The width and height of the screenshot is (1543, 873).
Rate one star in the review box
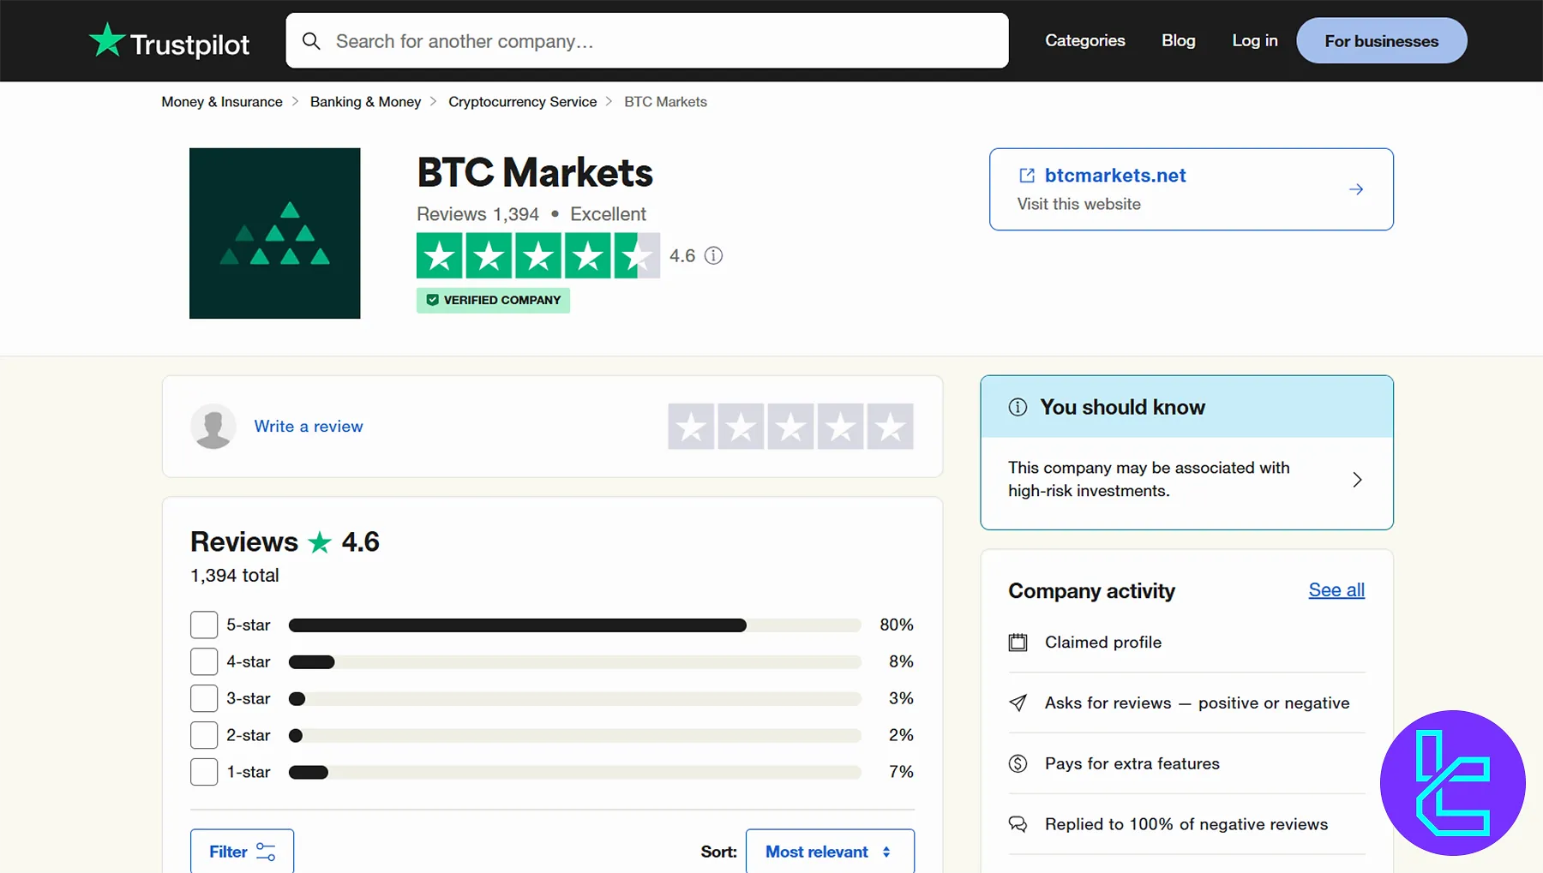coord(691,426)
